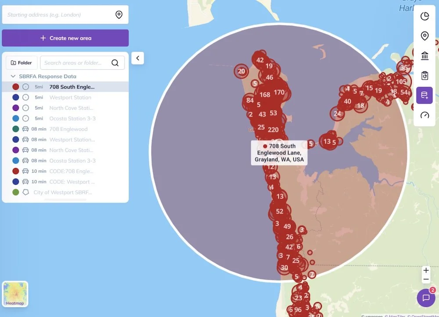
Task: Select the 708 South Engle... 5mi area row
Action: click(x=65, y=87)
